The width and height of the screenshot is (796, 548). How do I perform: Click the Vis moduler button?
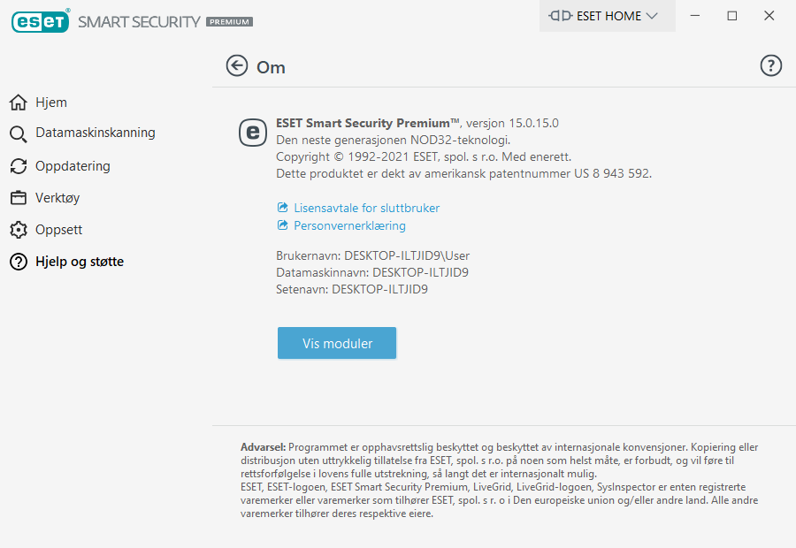(337, 343)
